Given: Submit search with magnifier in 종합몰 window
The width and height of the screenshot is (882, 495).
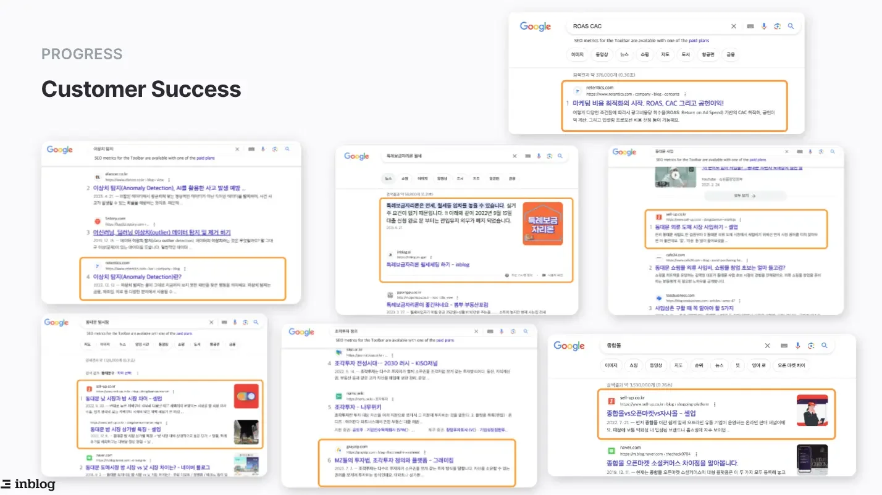Looking at the screenshot, I should point(825,346).
